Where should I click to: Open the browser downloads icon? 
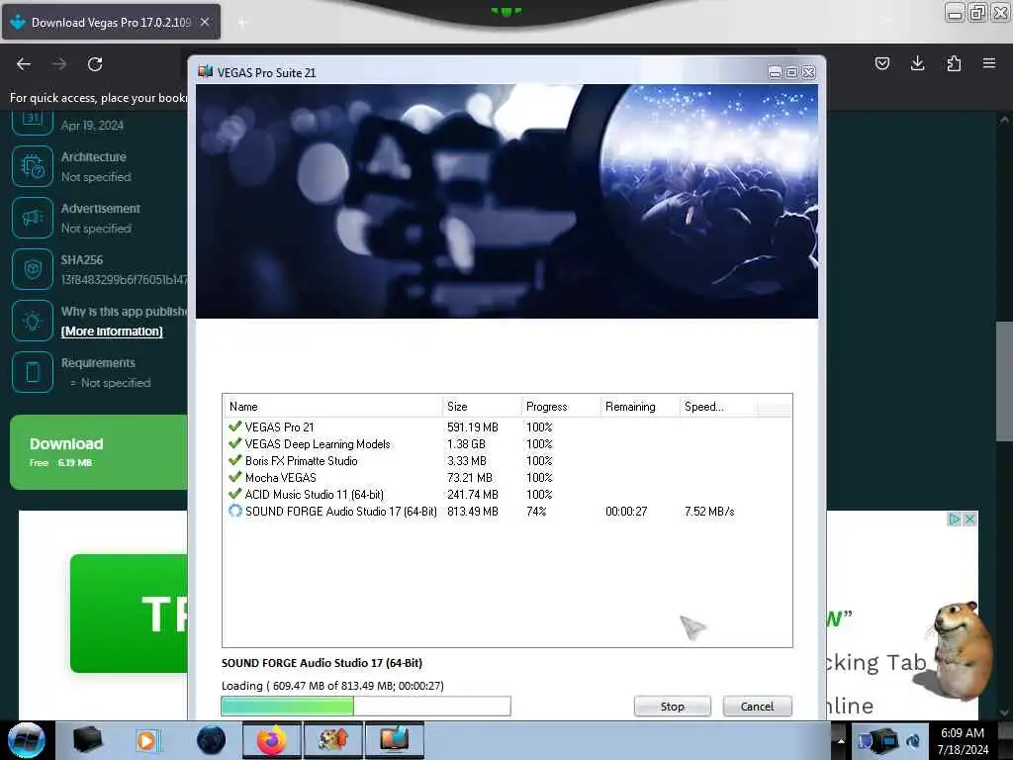(x=917, y=63)
